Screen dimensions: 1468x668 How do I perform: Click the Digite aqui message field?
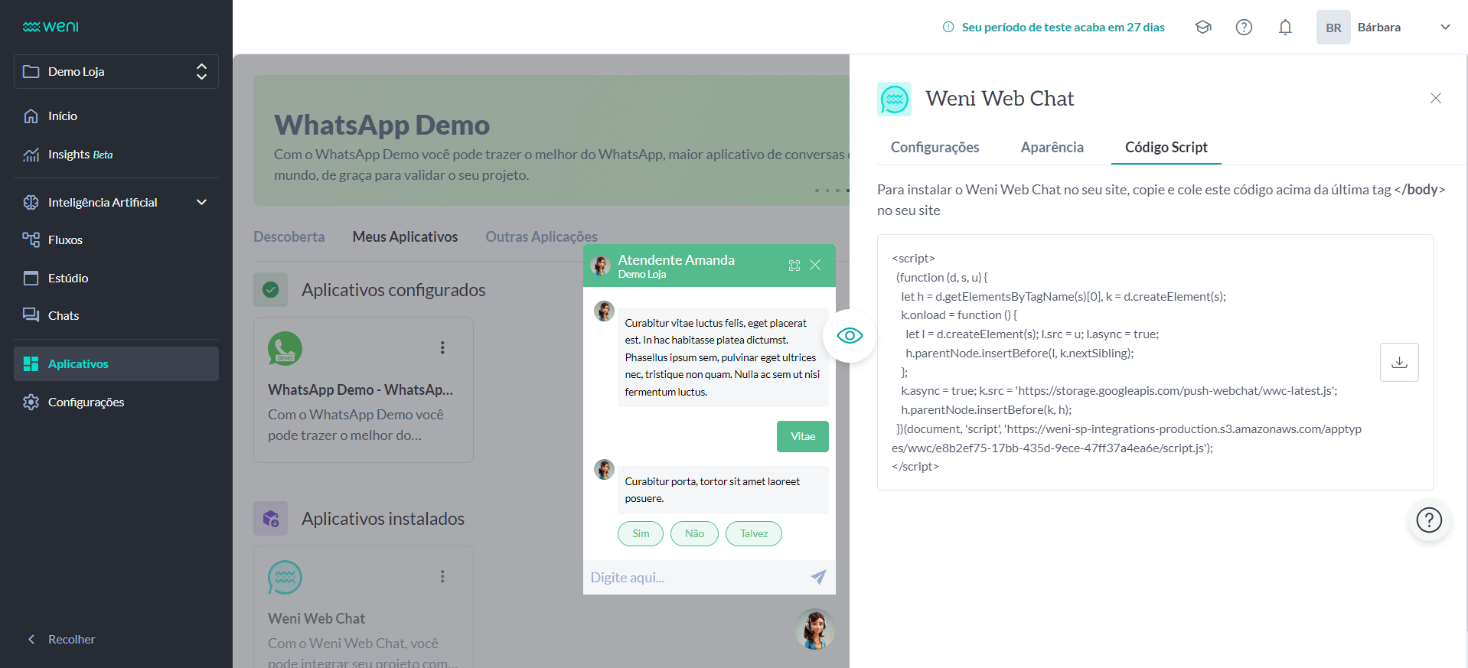(693, 577)
